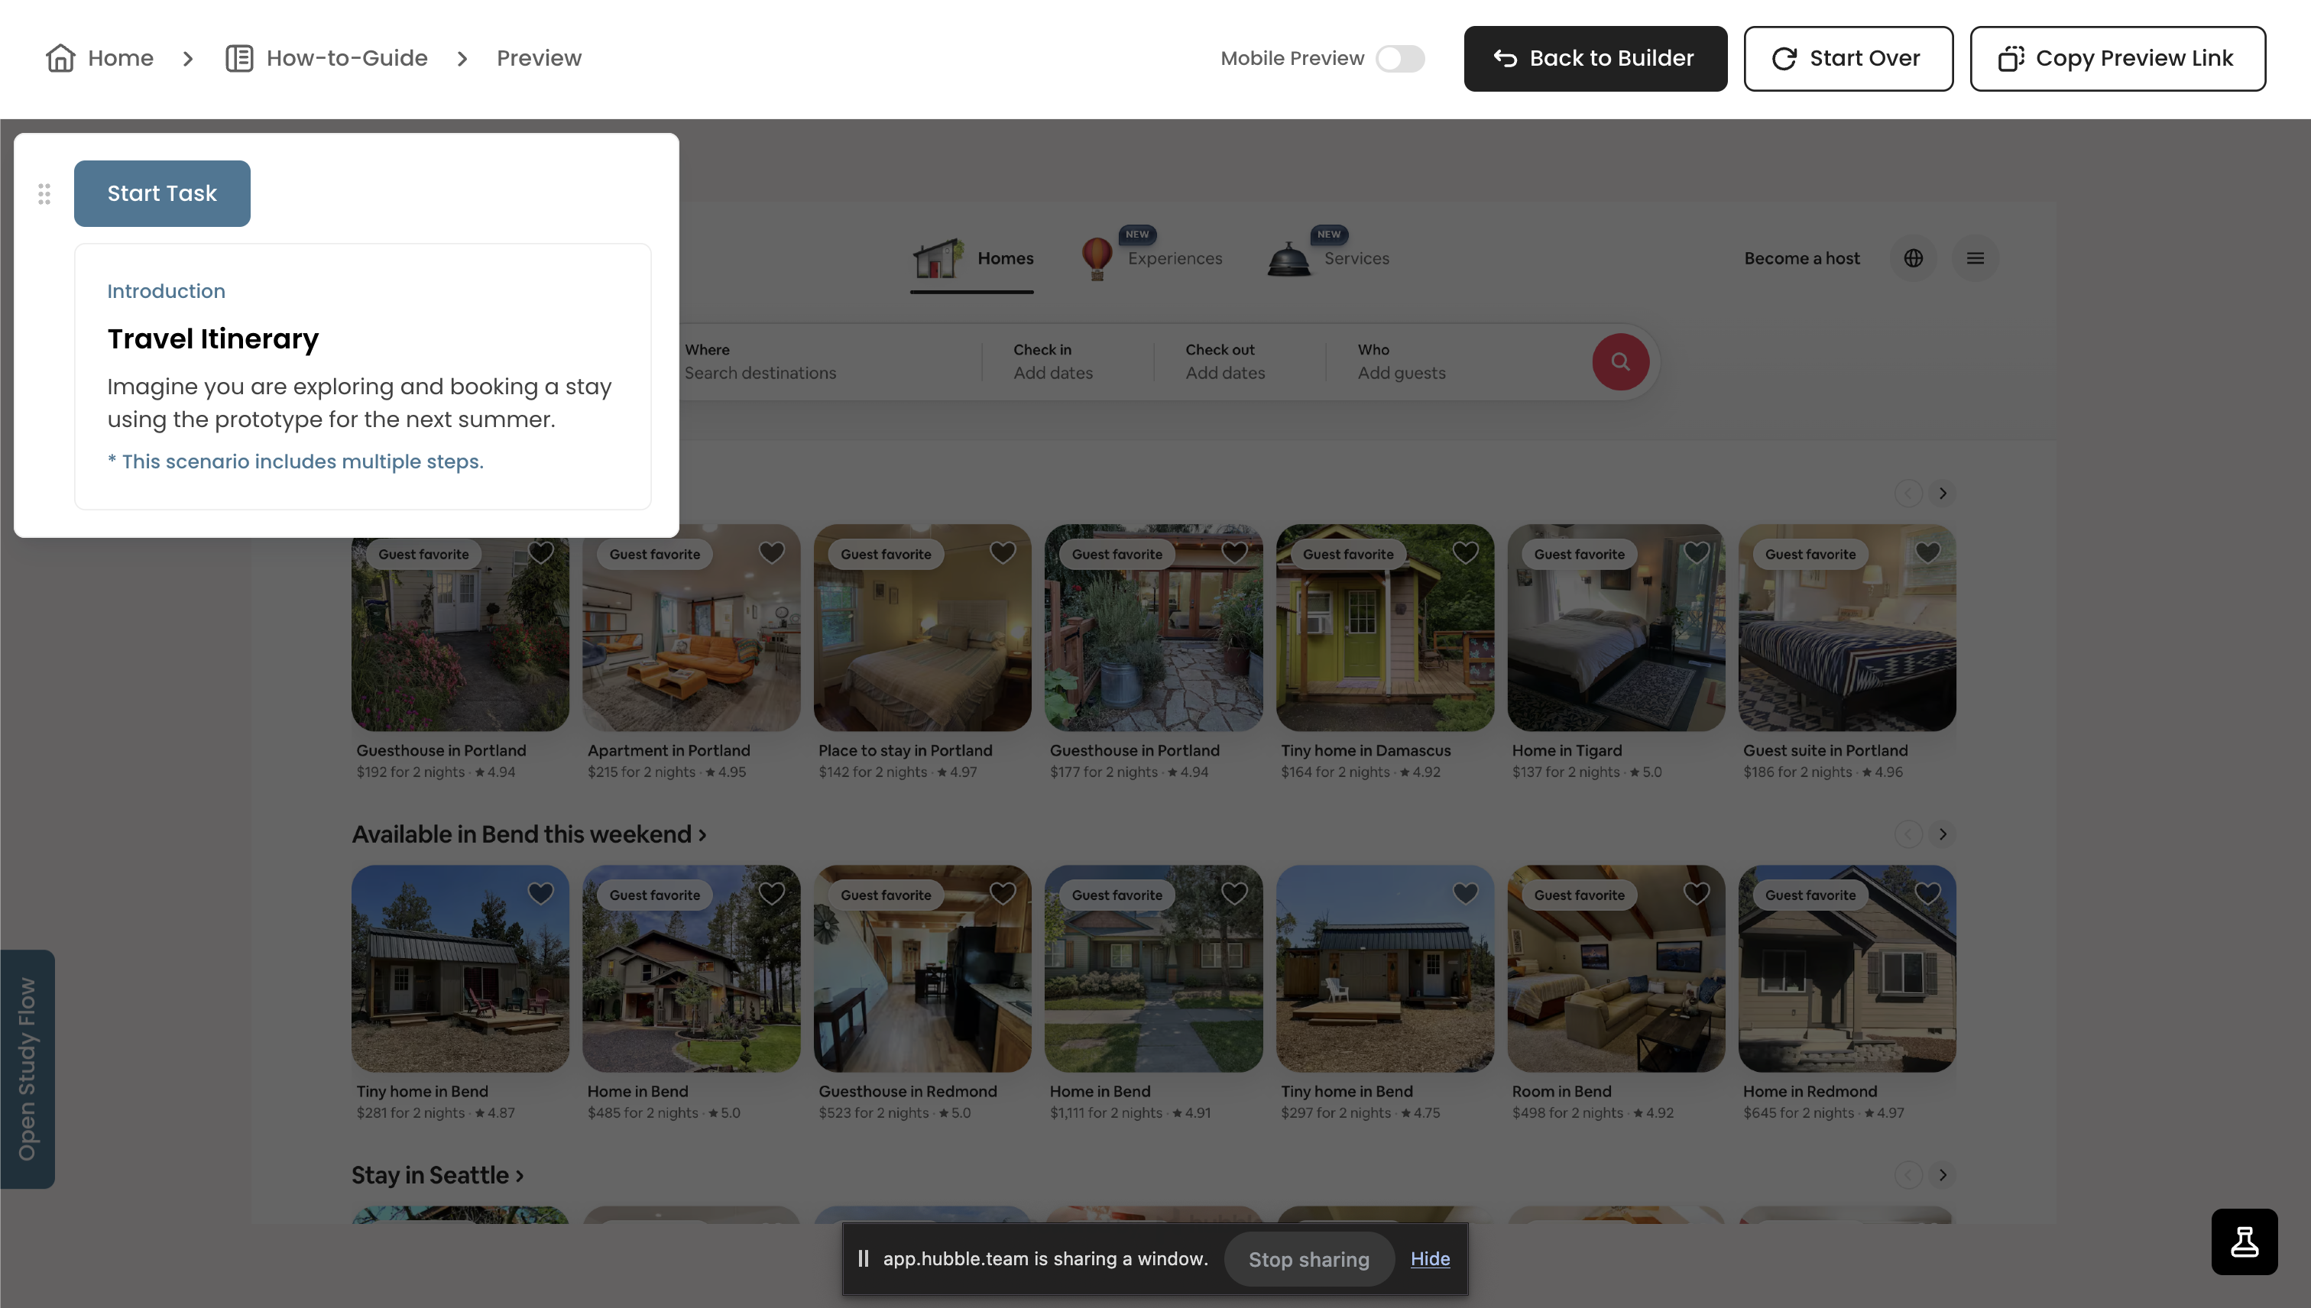Favorite the Tiny home in Damascus listing
The height and width of the screenshot is (1308, 2311).
point(1466,552)
